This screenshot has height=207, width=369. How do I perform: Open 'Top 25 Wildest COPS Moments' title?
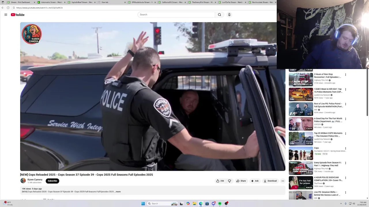click(x=328, y=135)
